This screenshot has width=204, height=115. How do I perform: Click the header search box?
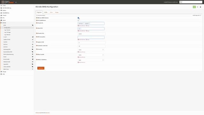[192, 2]
